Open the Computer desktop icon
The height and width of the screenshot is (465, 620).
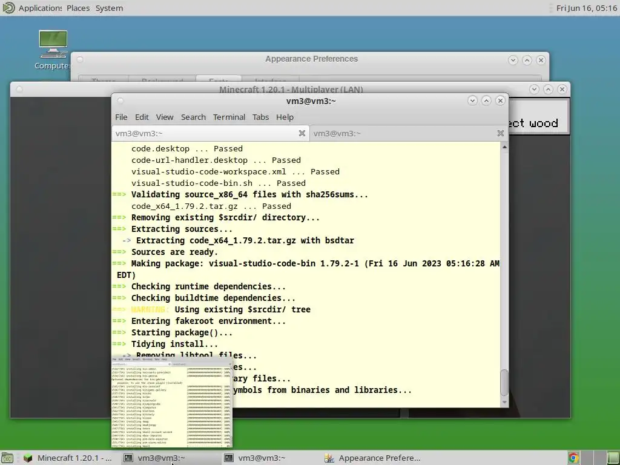point(53,50)
